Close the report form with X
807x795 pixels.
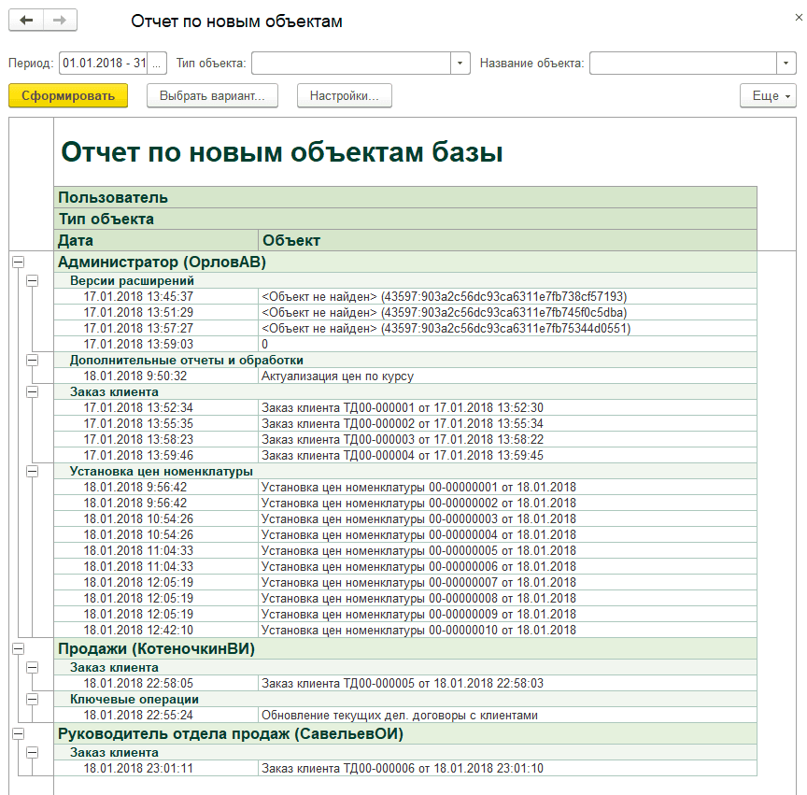pos(799,18)
